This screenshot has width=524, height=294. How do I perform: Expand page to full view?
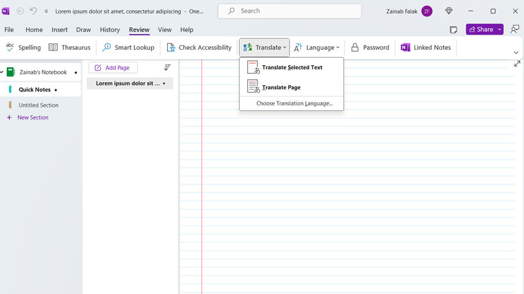(517, 64)
